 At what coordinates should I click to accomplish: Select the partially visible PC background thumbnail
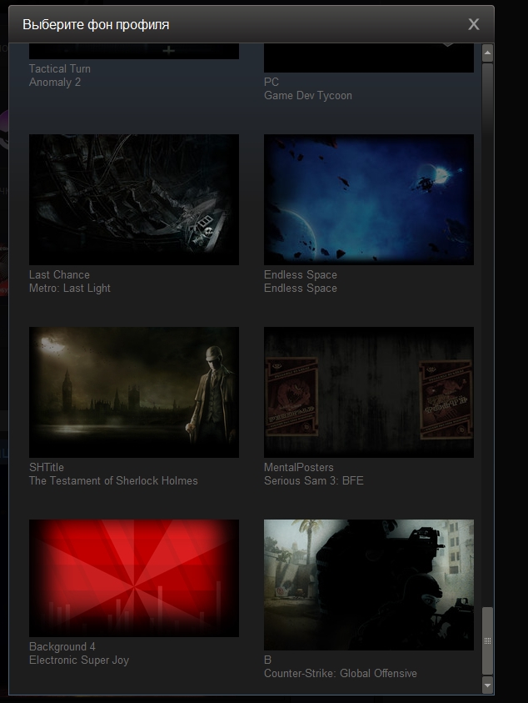[369, 58]
